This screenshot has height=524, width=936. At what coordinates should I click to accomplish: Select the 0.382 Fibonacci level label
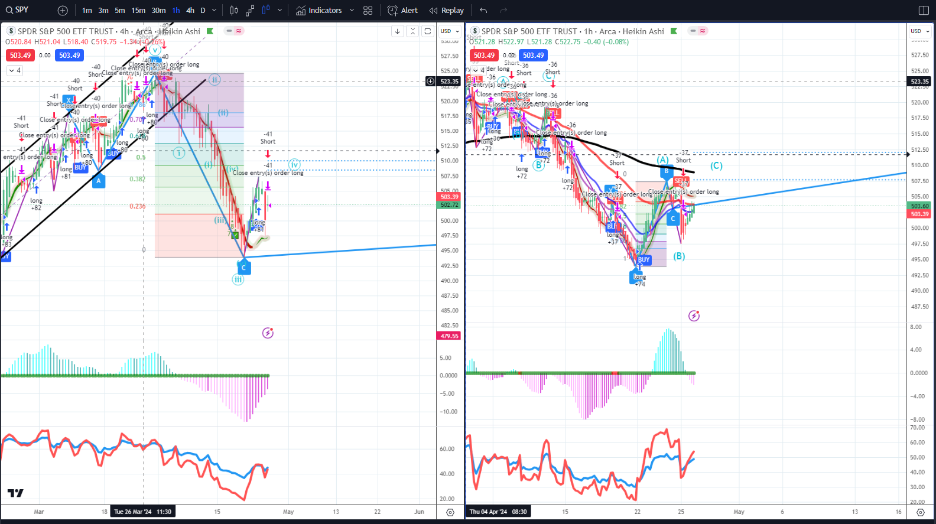[x=137, y=179]
